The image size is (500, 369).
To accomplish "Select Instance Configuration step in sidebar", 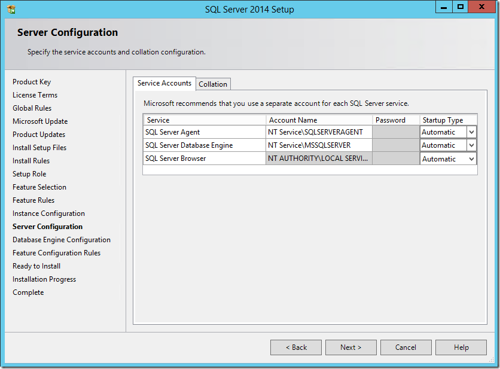I will click(x=49, y=214).
